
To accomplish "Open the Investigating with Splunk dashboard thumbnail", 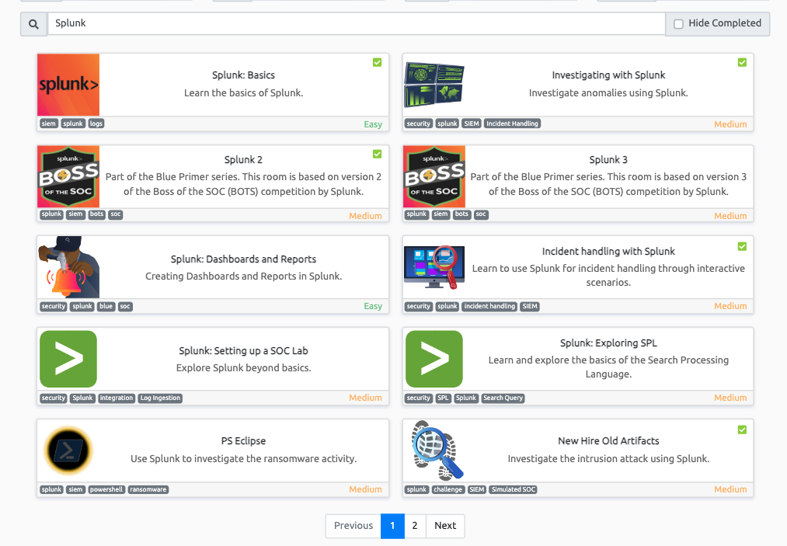I will [434, 85].
